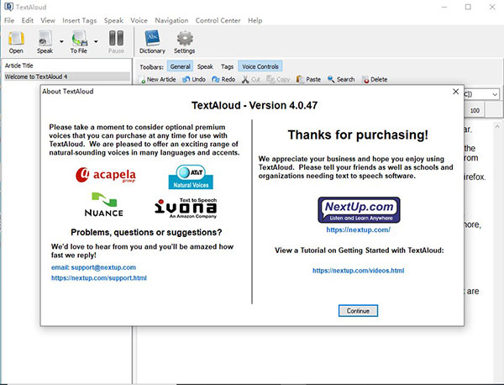Click the To File toolbar icon
The height and width of the screenshot is (385, 504).
[79, 42]
